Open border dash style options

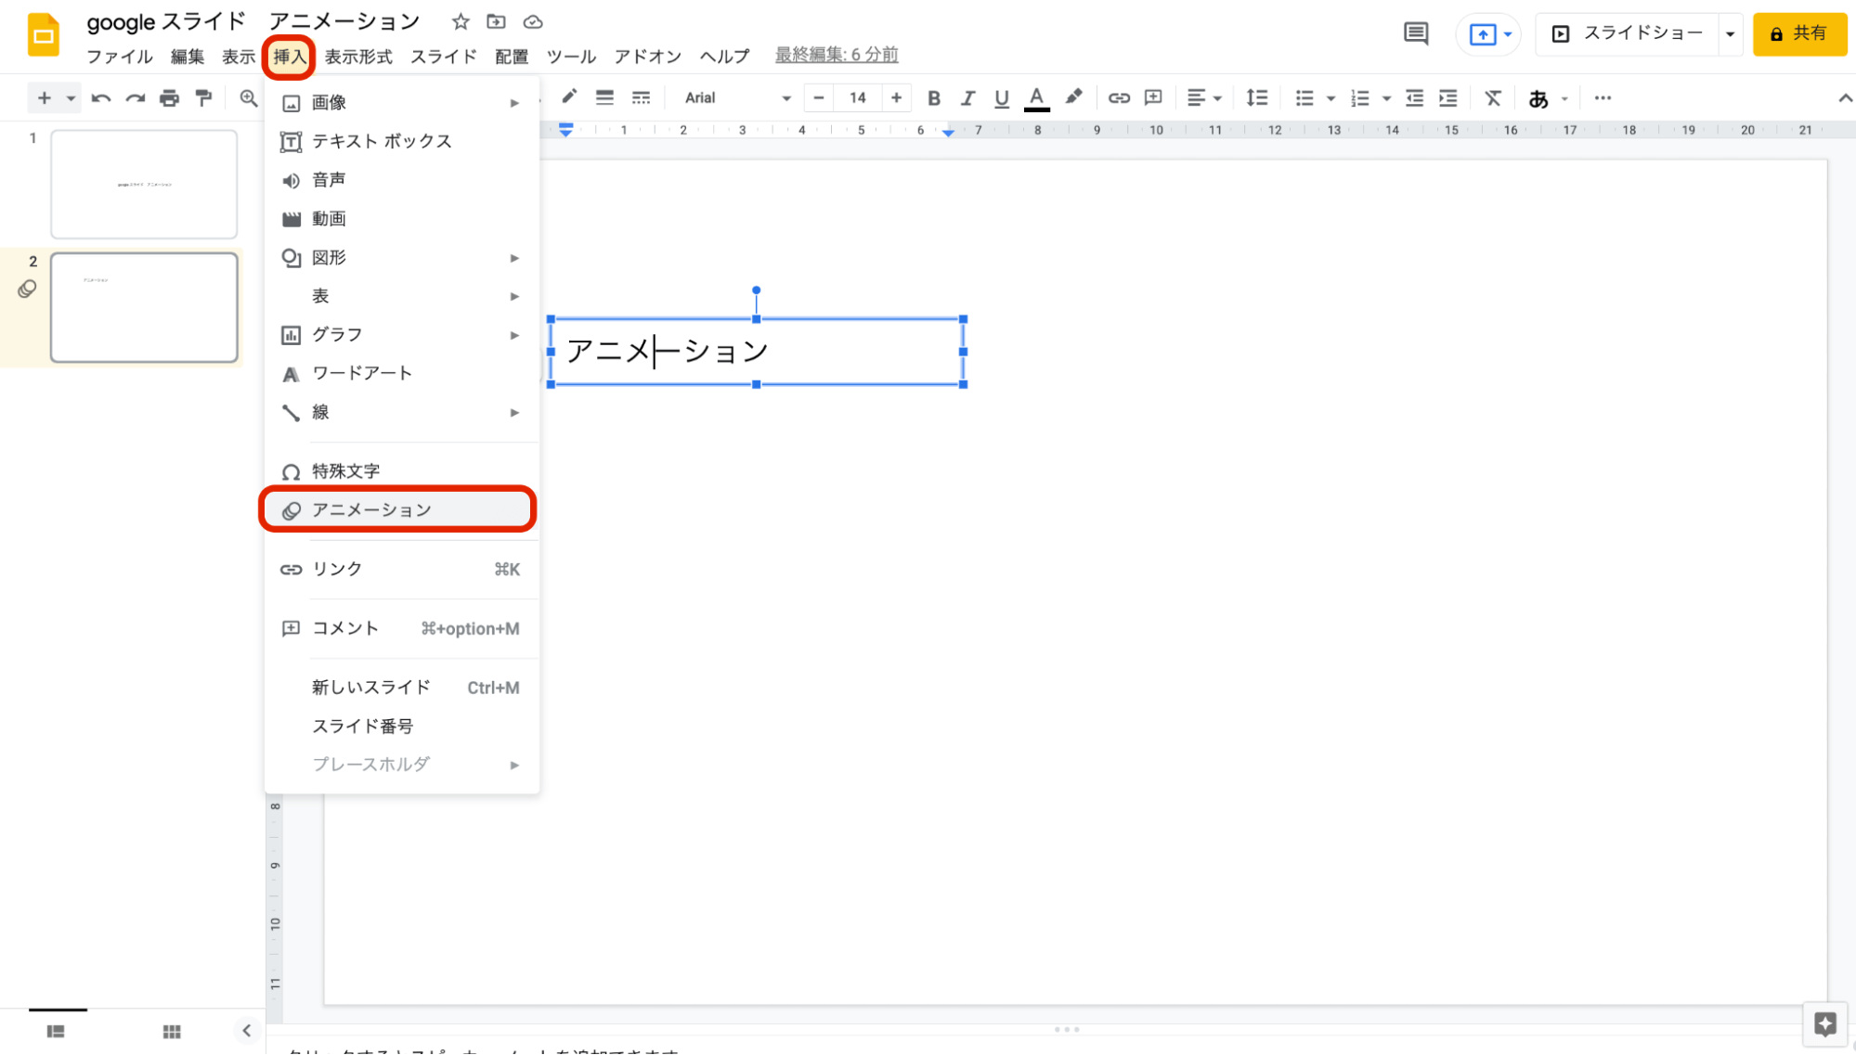[x=641, y=97]
